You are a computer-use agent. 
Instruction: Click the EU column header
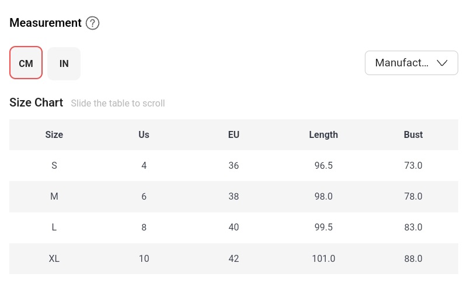click(233, 134)
